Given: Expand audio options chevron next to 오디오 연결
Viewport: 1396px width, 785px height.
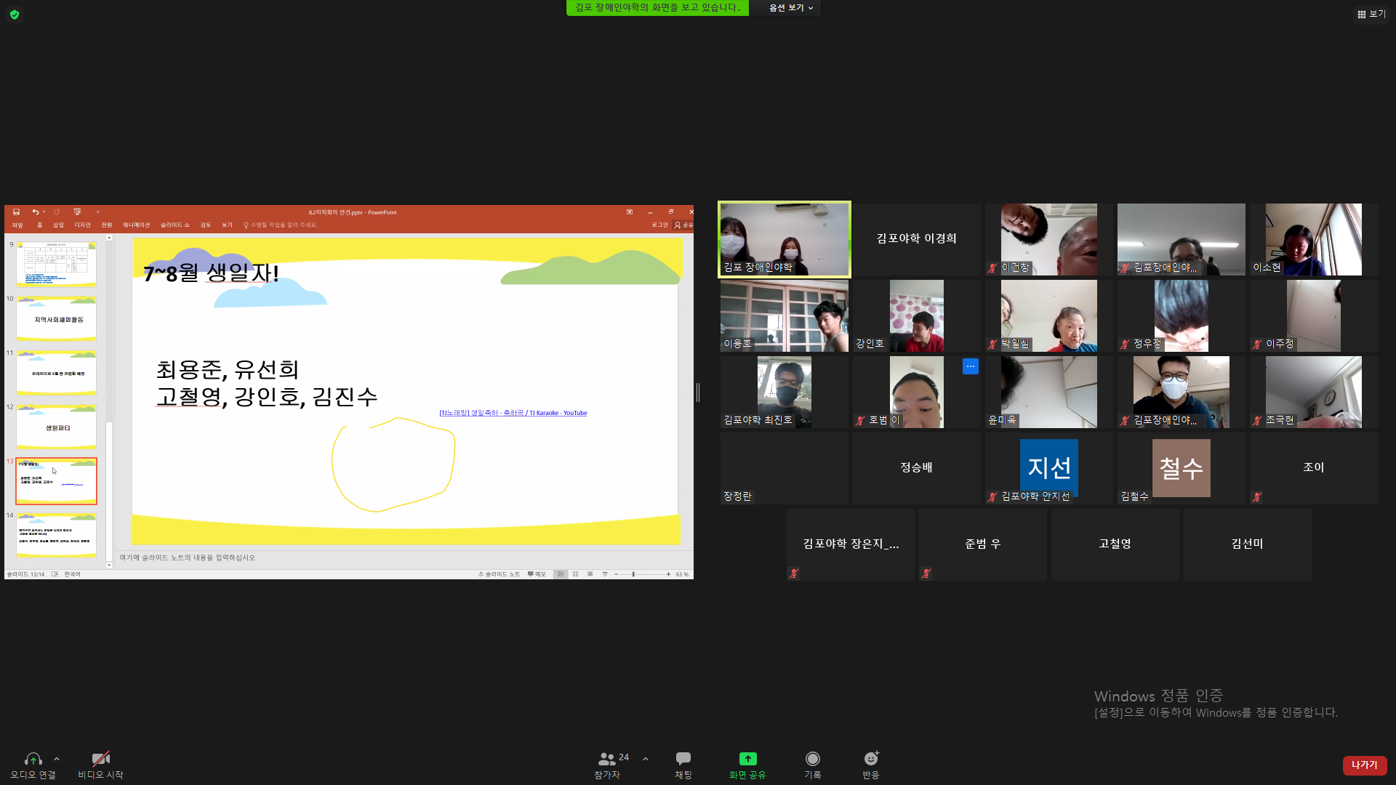Looking at the screenshot, I should coord(57,759).
